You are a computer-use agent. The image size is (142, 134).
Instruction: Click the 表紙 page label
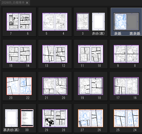click(118, 34)
